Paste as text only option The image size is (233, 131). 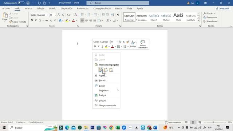coord(111,70)
